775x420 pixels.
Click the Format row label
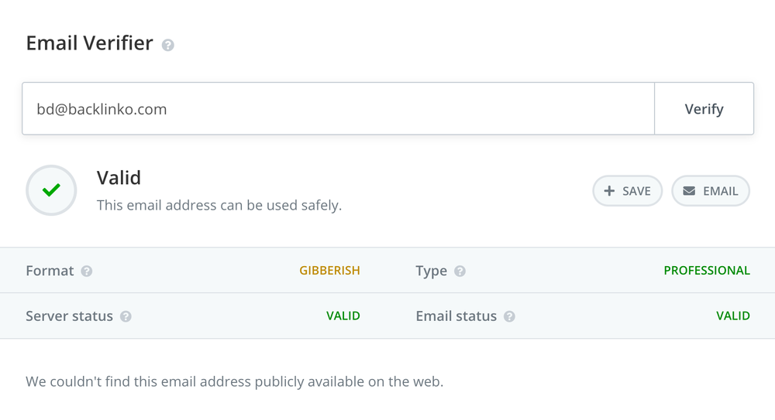(x=50, y=271)
